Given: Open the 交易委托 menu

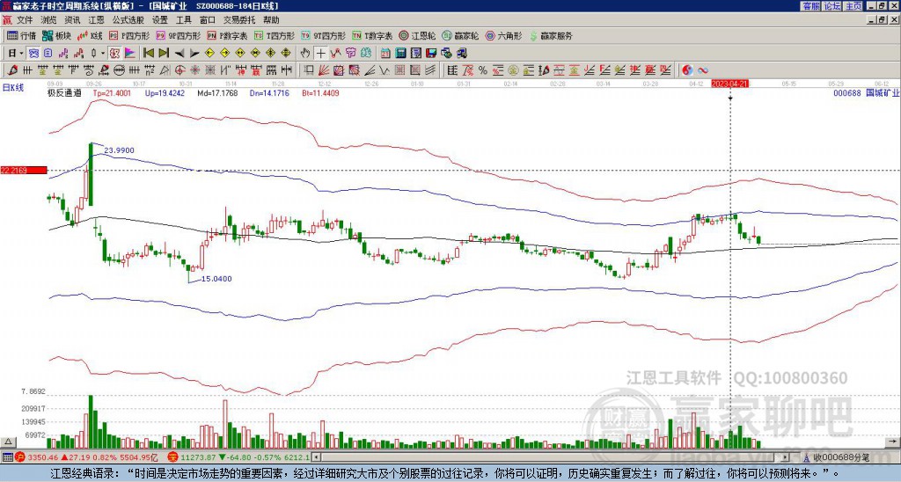Looking at the screenshot, I should (x=239, y=20).
